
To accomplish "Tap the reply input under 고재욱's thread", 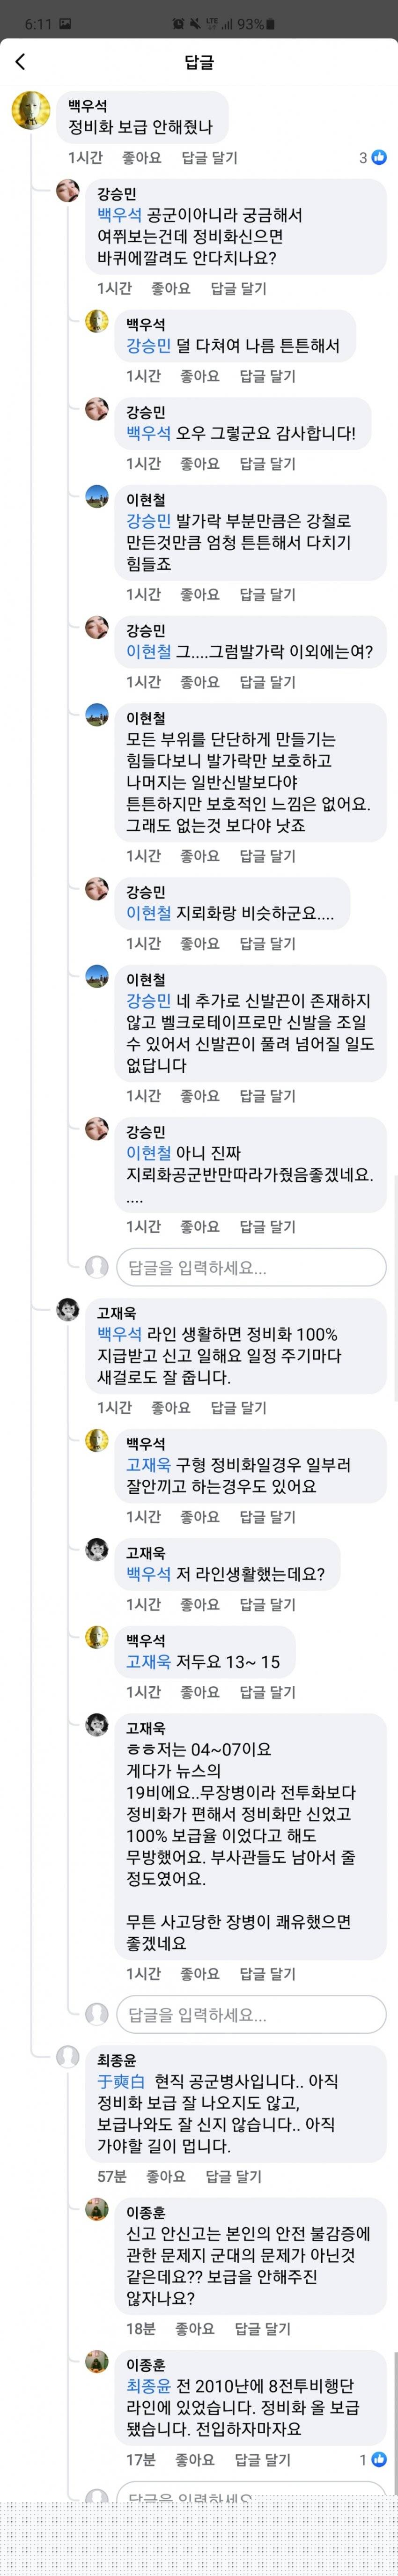I will tap(250, 2014).
